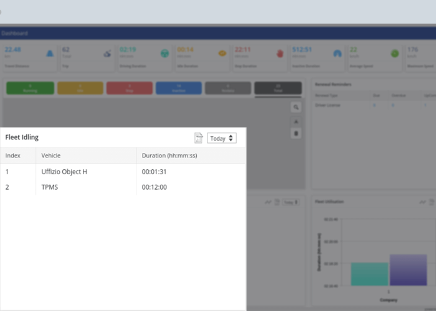Toggle the red Stop status filter
Screen dimensions: 436x311
(129, 88)
